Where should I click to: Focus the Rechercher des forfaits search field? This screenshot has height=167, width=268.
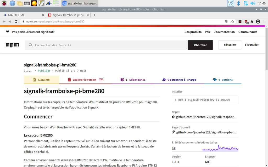click(107, 45)
